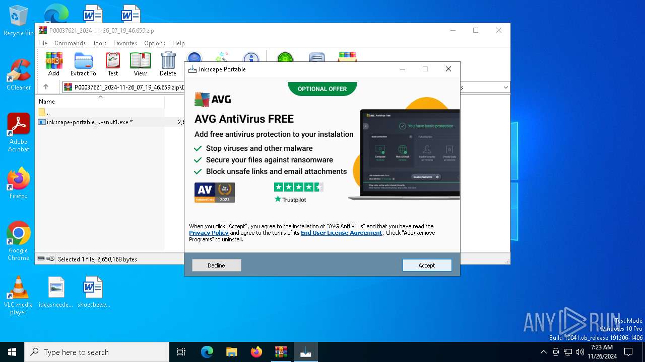Open VLC media player desktop shortcut
The height and width of the screenshot is (362, 645).
pos(19,296)
